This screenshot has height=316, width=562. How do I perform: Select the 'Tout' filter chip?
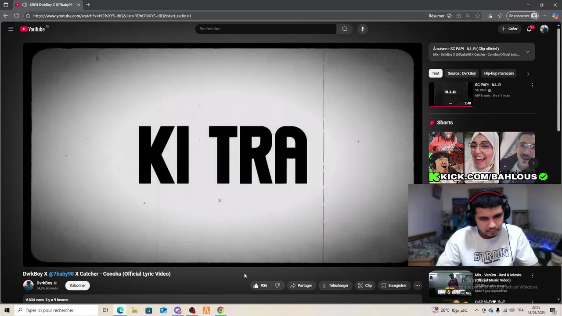[x=436, y=73]
